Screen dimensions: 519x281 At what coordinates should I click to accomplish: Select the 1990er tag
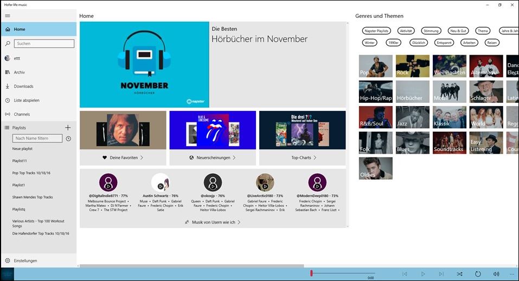[394, 43]
